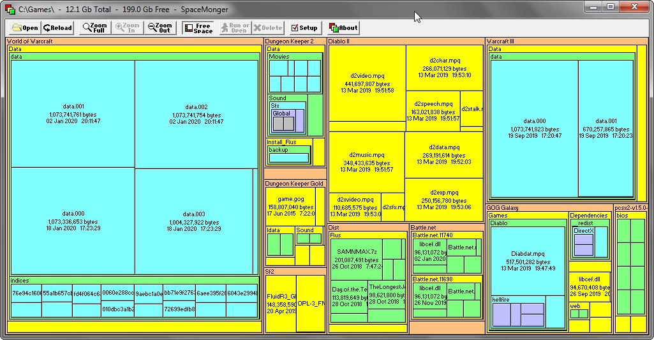
Task: Click the Zoom Out button
Action: click(160, 28)
